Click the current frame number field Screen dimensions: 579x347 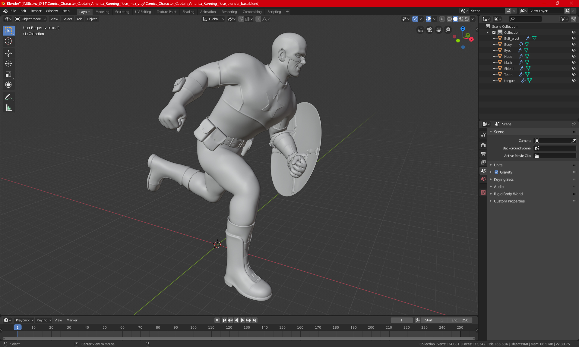[402, 320]
